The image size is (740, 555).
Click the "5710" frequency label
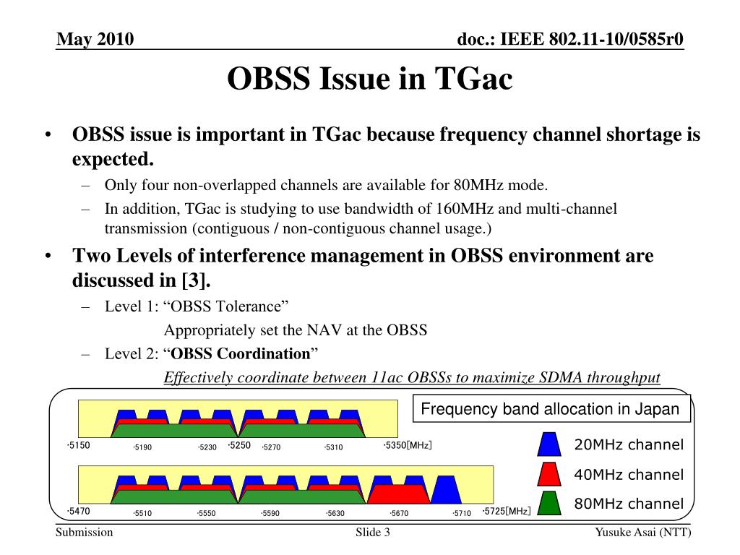click(x=462, y=513)
